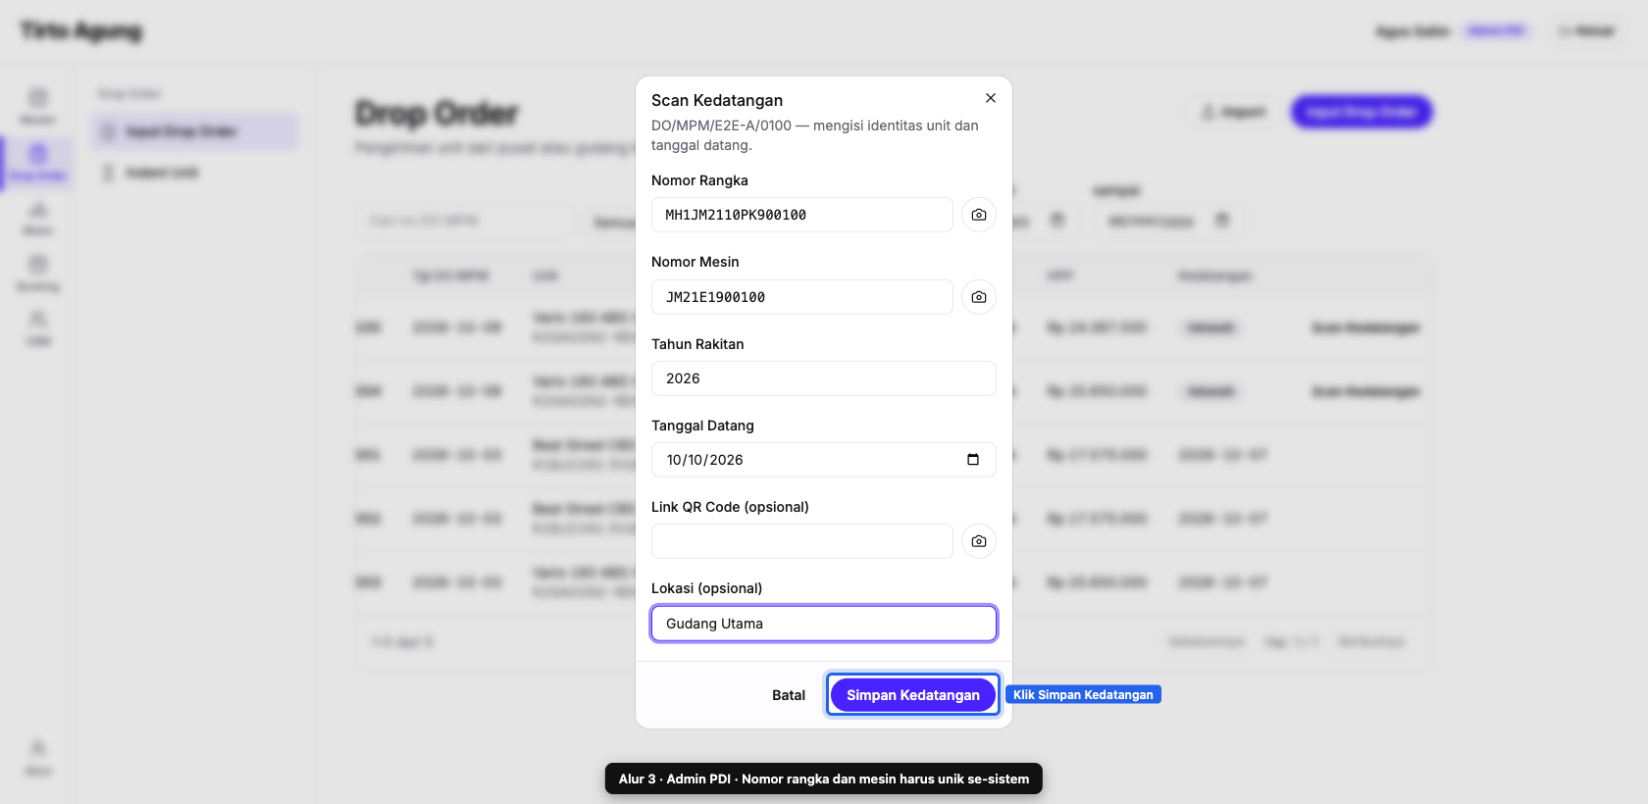
Task: Edit the Nomor Mesin field
Action: tap(802, 297)
